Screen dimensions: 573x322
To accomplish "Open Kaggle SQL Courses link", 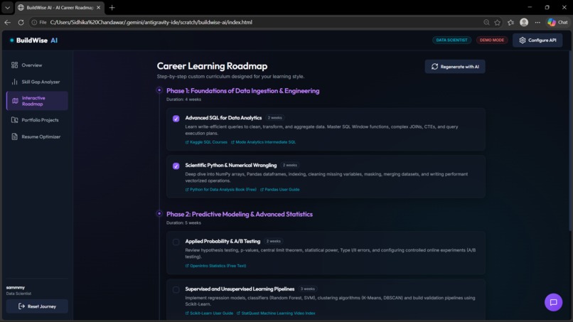I will pyautogui.click(x=206, y=142).
